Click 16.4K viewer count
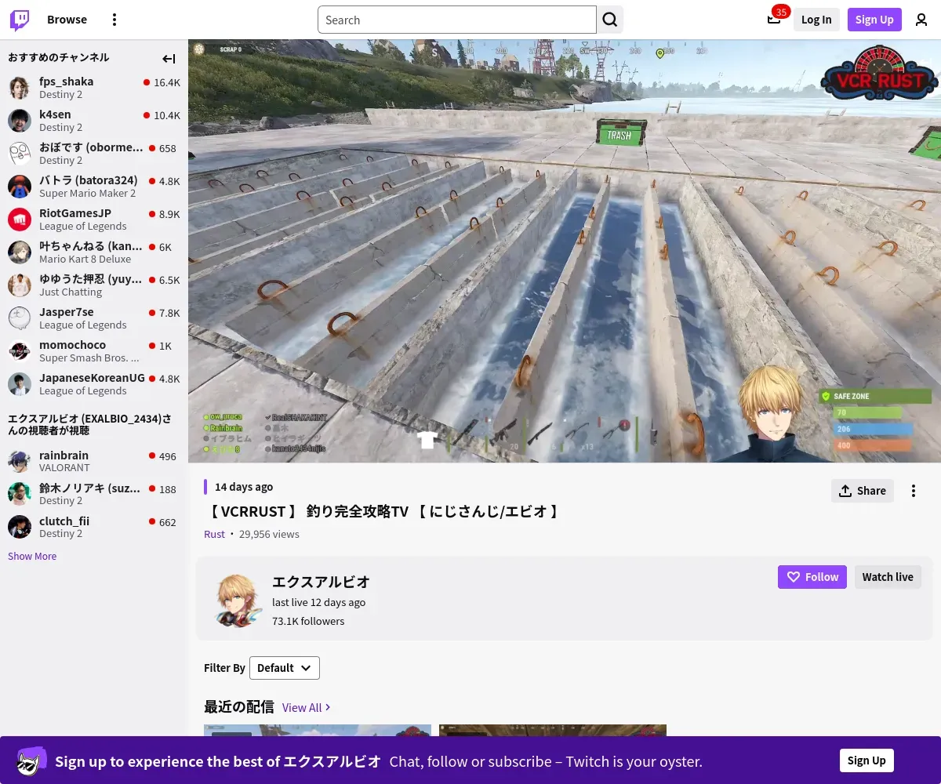 167,82
